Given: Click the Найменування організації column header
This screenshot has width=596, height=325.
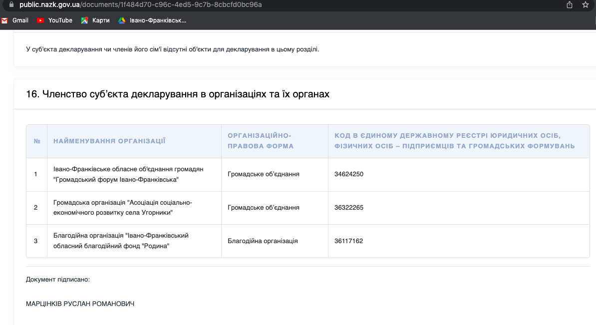Looking at the screenshot, I should pos(109,141).
